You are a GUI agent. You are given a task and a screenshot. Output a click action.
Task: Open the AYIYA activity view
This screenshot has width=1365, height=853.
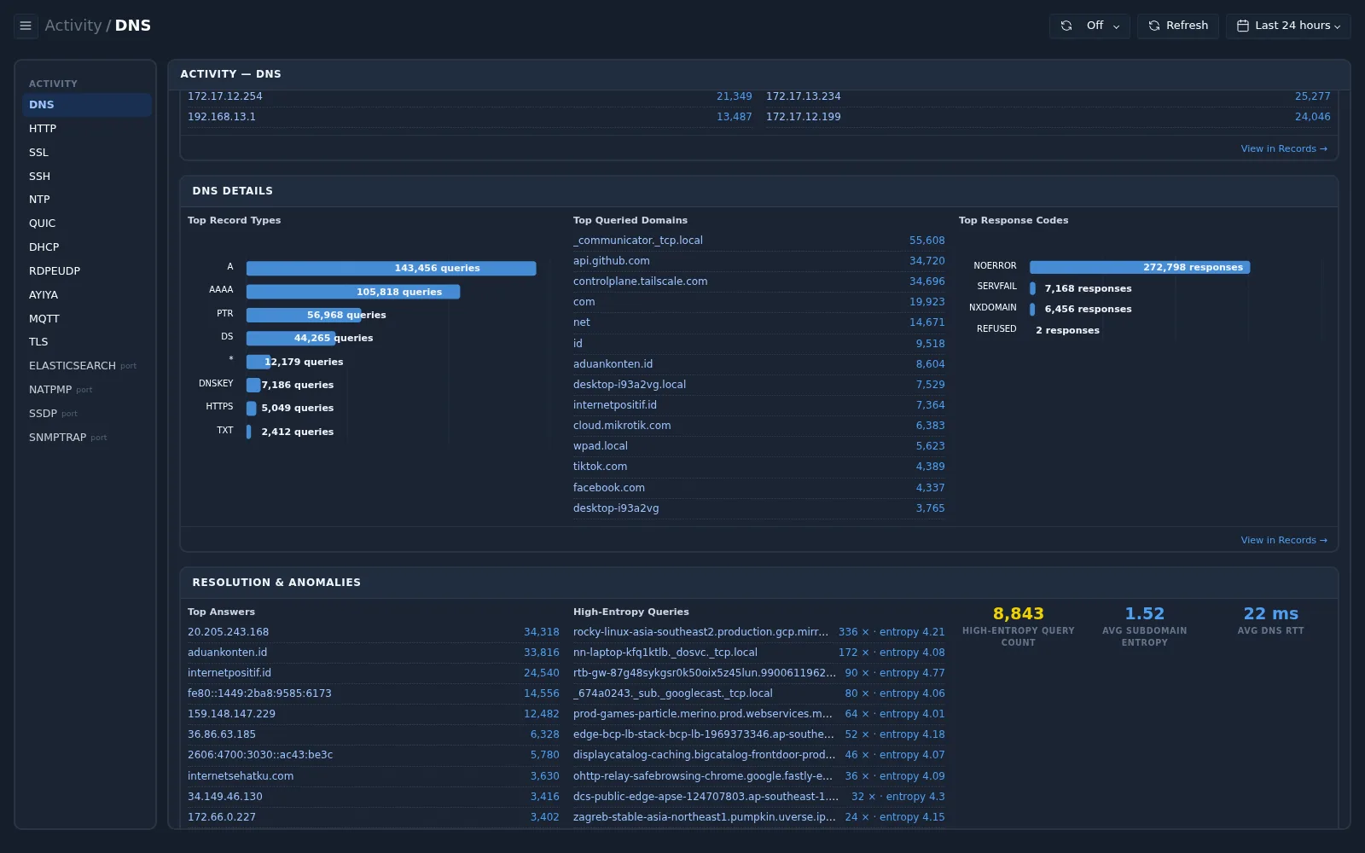point(87,295)
